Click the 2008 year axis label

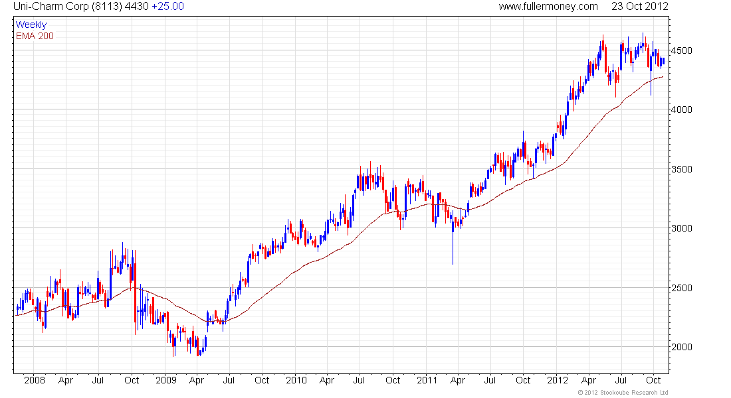35,380
